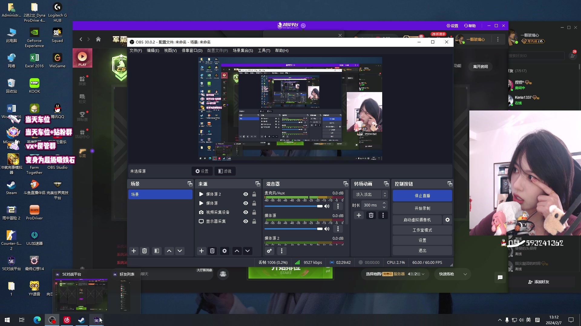The height and width of the screenshot is (326, 581).
Task: Open 媒体源 mixer three-dot options
Action: [338, 229]
